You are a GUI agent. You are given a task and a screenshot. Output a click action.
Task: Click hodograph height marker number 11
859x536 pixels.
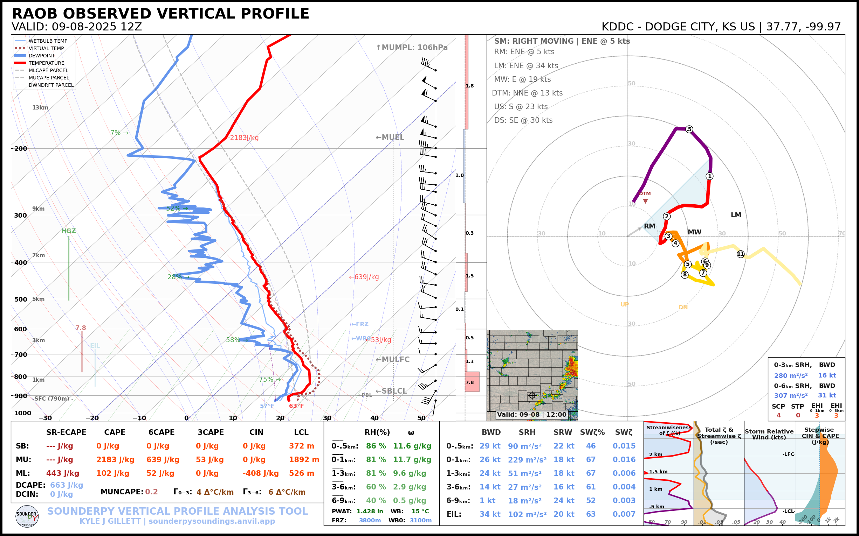coord(741,254)
